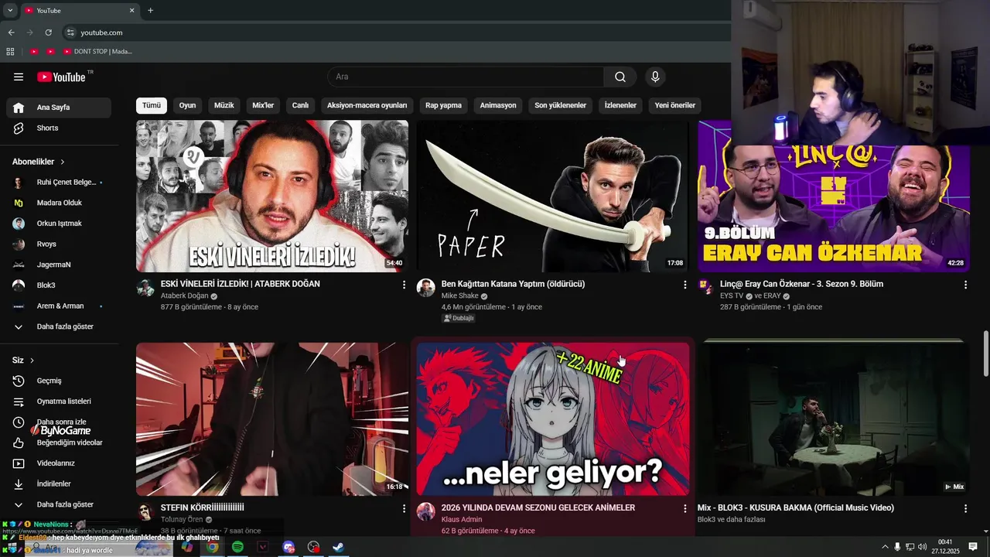The image size is (990, 557).
Task: Open the Siz section chevron
Action: pyautogui.click(x=32, y=361)
